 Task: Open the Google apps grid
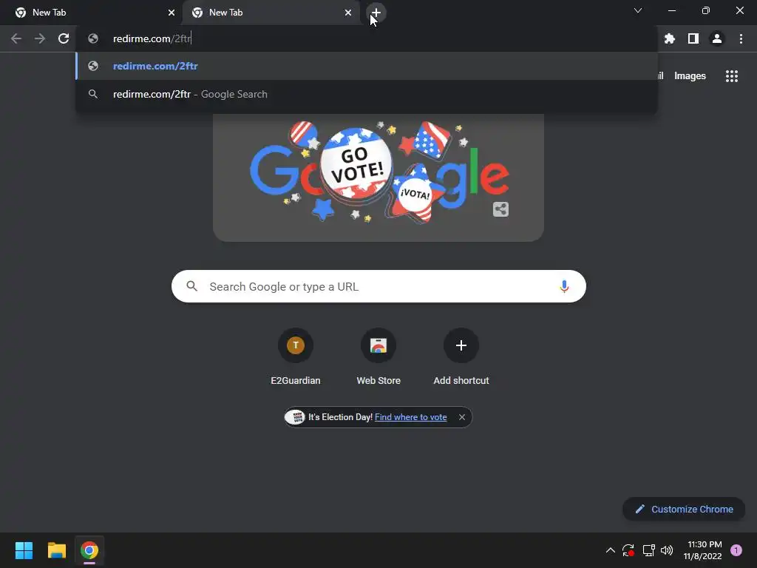(731, 76)
